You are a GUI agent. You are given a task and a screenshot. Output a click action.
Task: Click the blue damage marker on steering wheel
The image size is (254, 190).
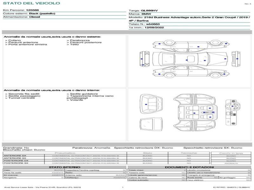233,106
